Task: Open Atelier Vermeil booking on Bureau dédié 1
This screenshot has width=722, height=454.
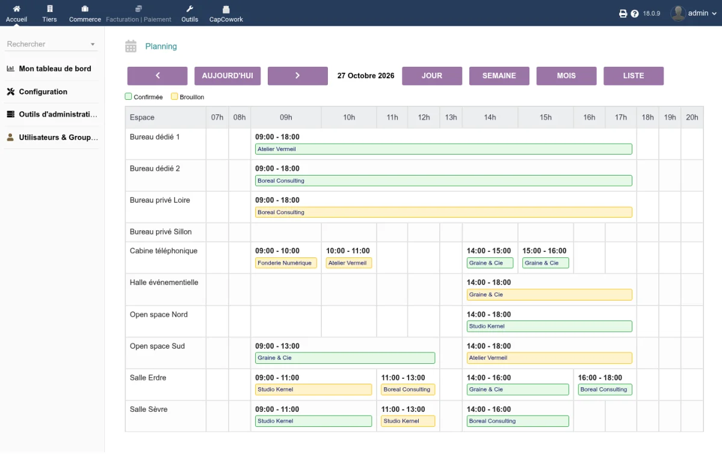Action: (x=443, y=149)
